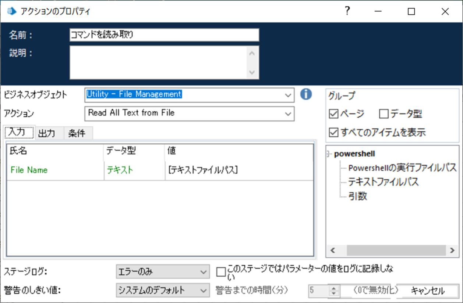Click the Blue Prism icon in title bar
The image size is (463, 303).
click(x=12, y=11)
